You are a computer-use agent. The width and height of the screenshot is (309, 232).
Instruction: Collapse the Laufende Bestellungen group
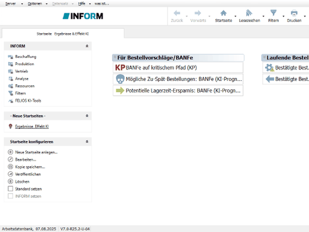pyautogui.click(x=264, y=57)
